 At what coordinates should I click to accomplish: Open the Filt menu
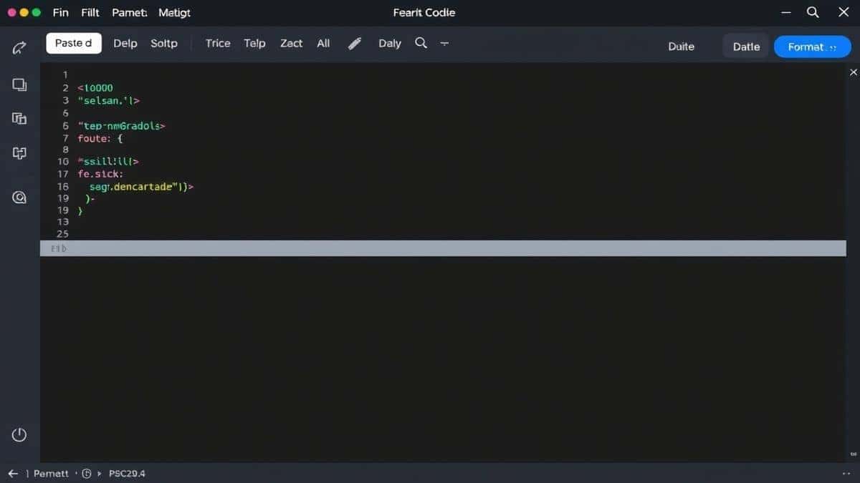(90, 12)
